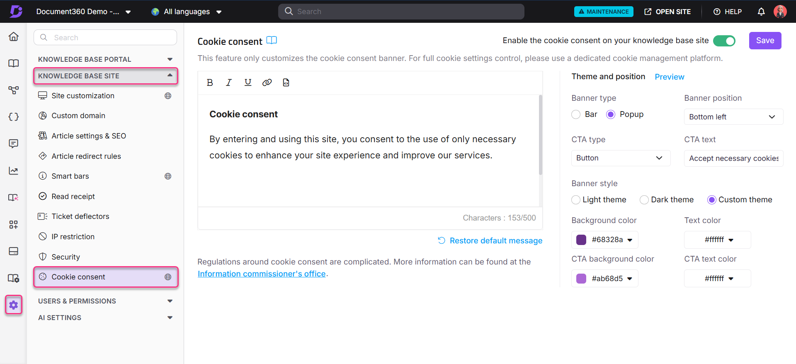Toggle italic formatting in the editor

pos(228,82)
